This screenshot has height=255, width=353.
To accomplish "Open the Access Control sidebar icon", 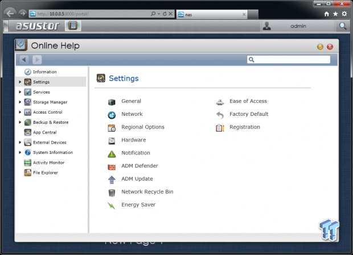I will tap(28, 112).
